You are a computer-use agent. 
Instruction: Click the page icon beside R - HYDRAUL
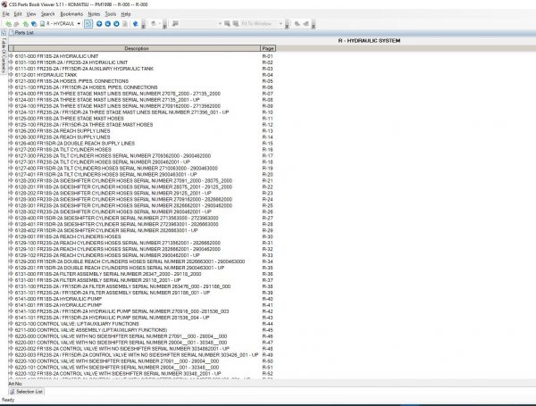42,24
